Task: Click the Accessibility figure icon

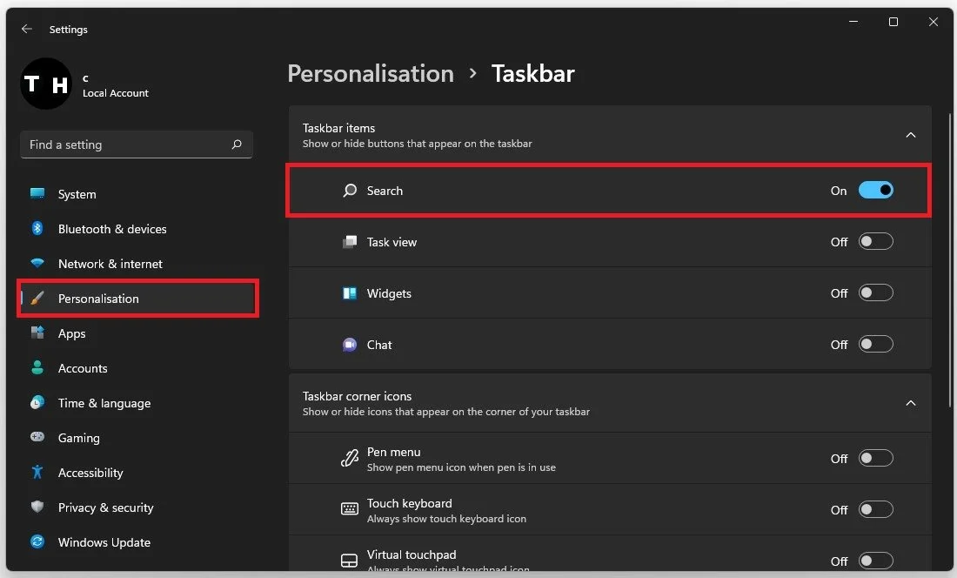Action: pyautogui.click(x=37, y=472)
